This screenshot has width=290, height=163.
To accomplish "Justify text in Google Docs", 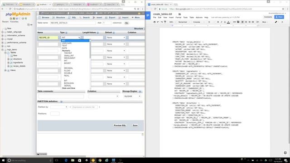I will (253, 22).
